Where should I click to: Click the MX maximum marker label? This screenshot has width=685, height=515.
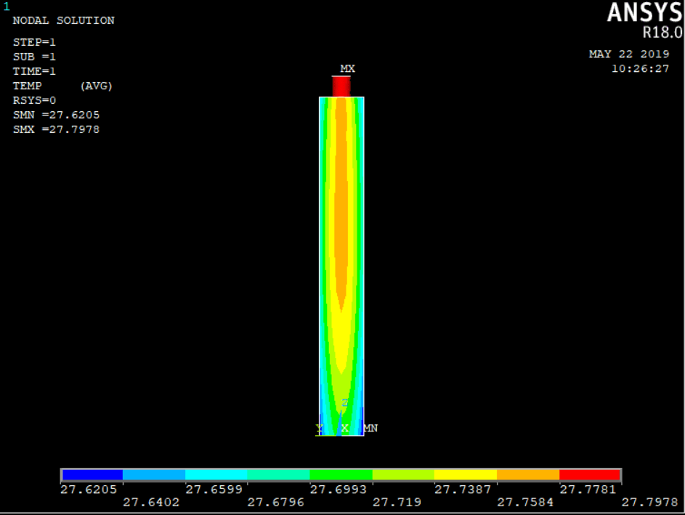click(x=347, y=68)
